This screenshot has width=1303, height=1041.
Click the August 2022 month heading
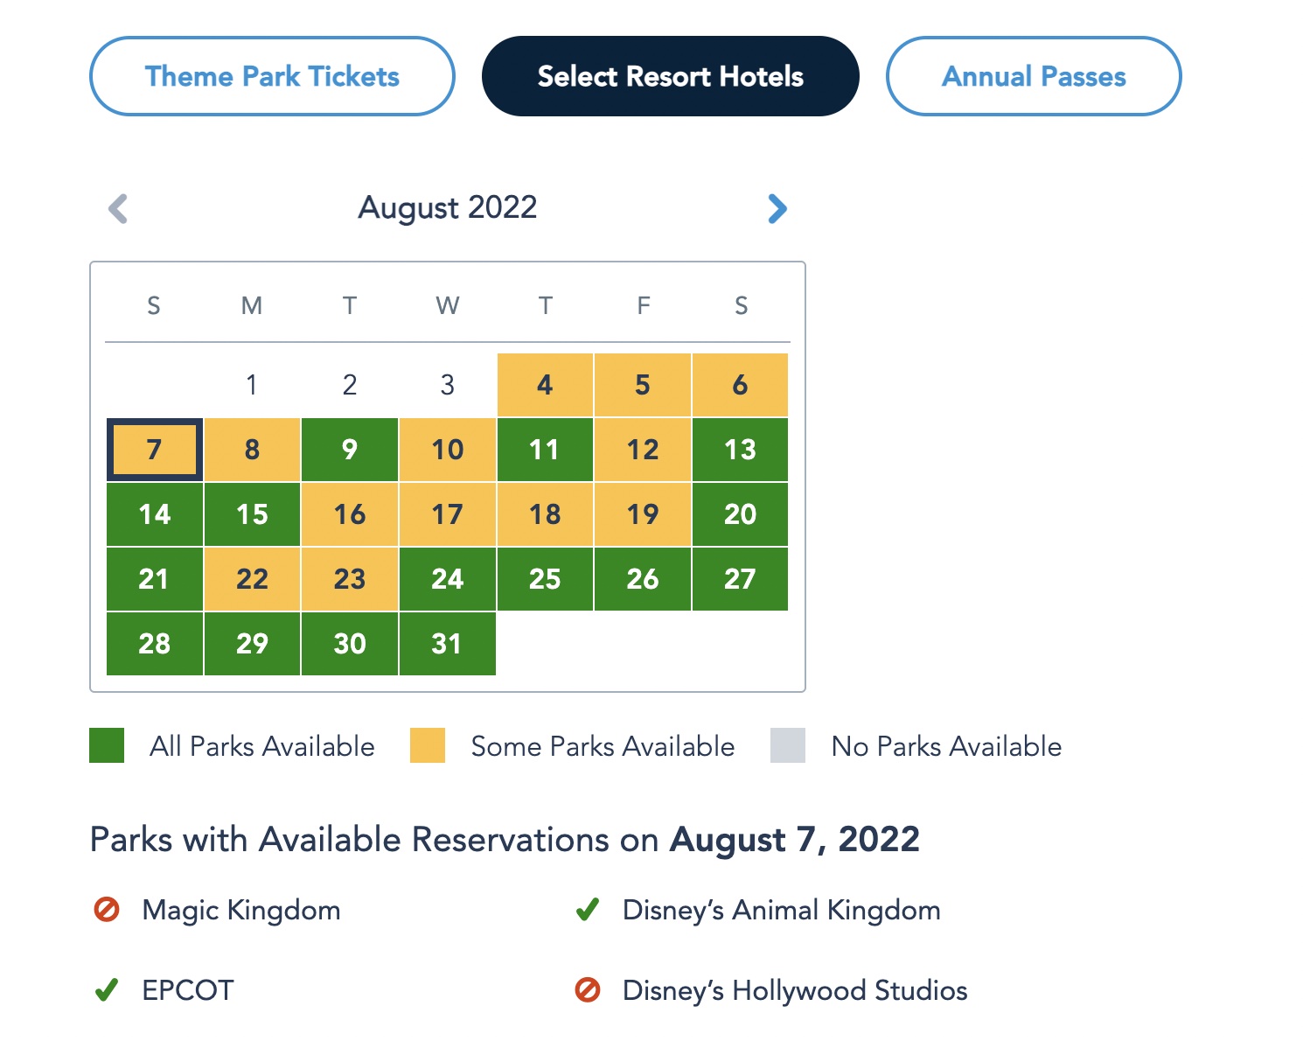click(x=448, y=207)
